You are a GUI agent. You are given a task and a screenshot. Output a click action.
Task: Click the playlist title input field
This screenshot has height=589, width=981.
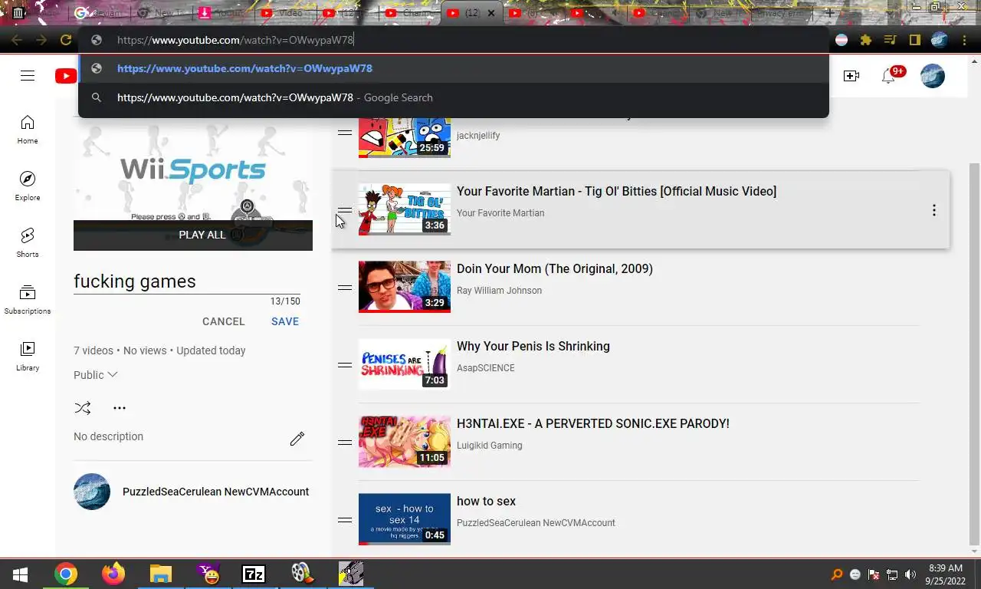187,281
